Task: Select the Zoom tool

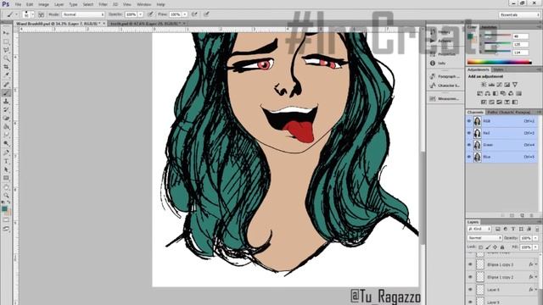Action: pyautogui.click(x=6, y=196)
